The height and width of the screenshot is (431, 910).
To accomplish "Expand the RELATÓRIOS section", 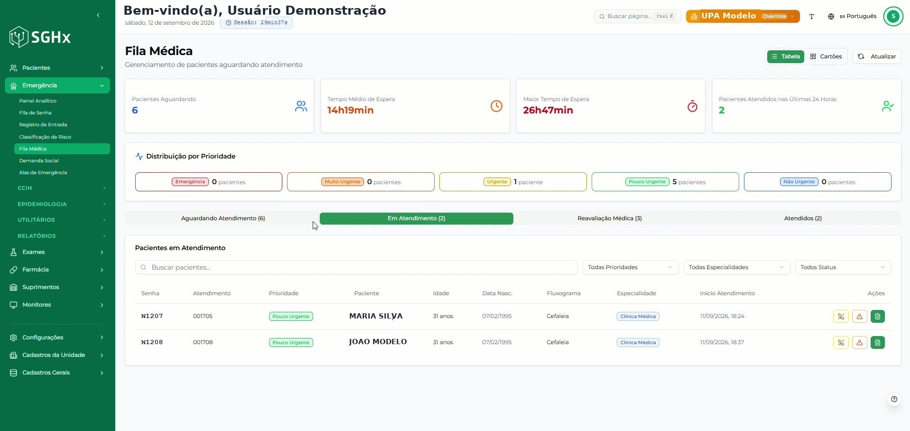I will click(61, 236).
